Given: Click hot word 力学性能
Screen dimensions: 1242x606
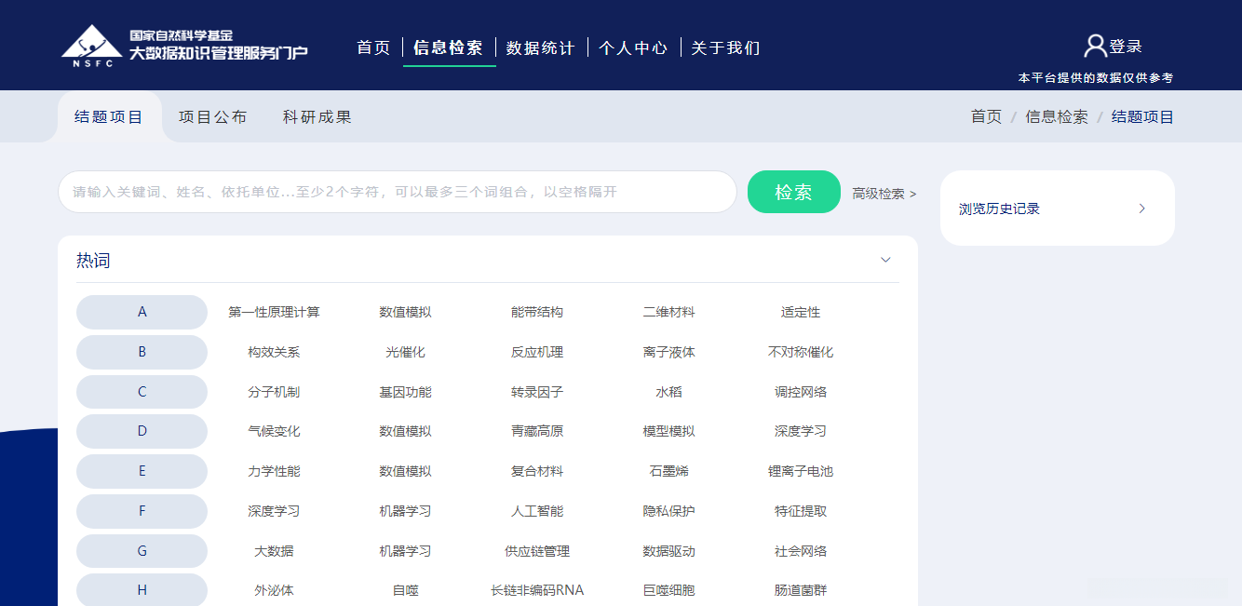Looking at the screenshot, I should tap(274, 471).
